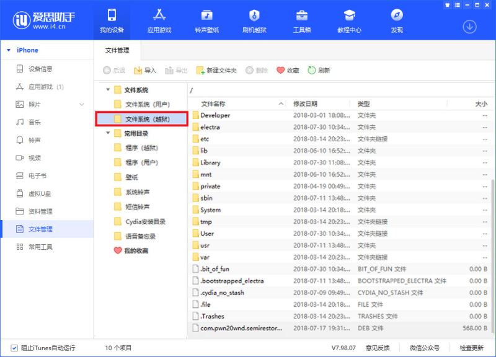Open the 刷机越狱 section
The height and width of the screenshot is (357, 496).
pyautogui.click(x=254, y=21)
